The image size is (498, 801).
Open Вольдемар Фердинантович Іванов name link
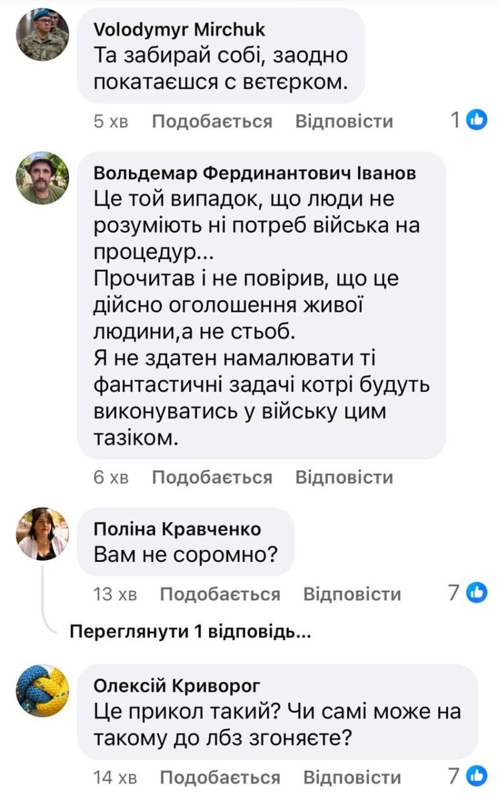255,173
